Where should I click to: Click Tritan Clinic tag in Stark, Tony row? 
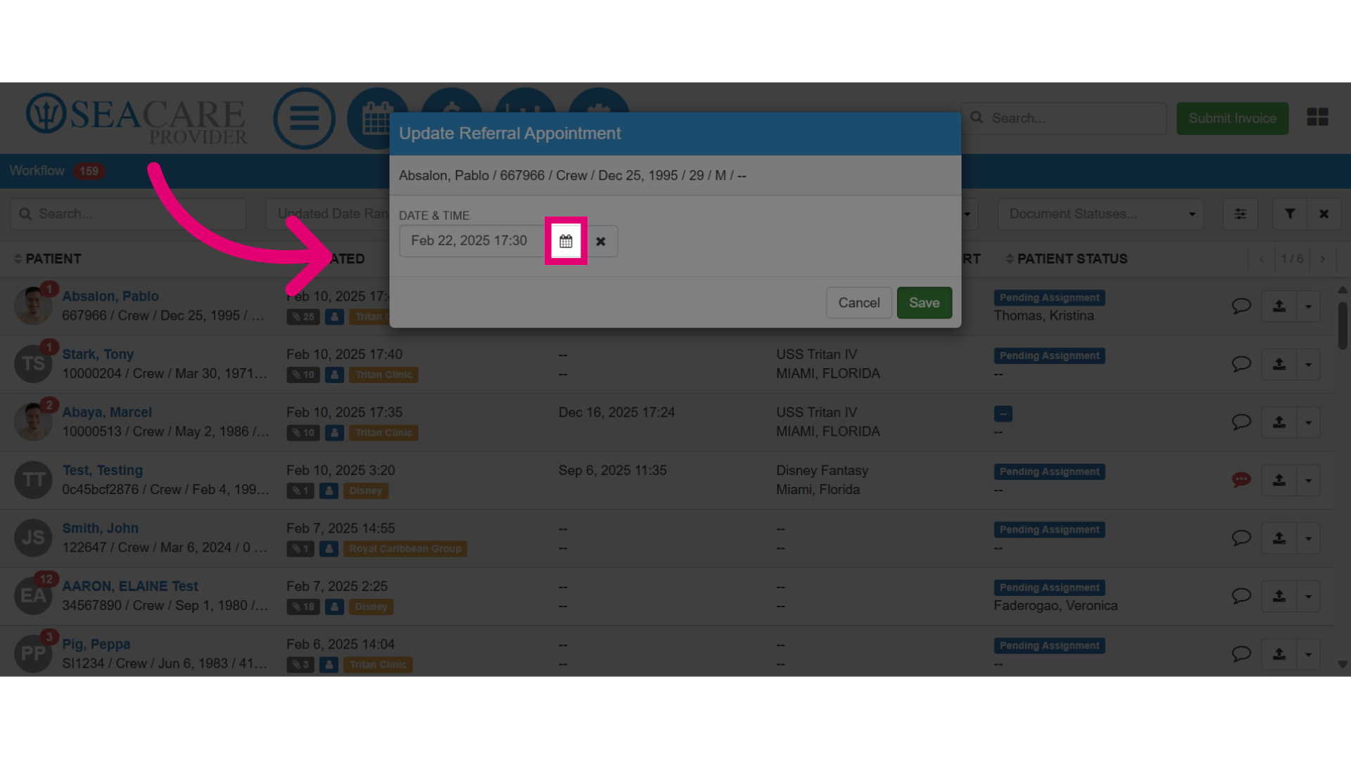tap(383, 375)
